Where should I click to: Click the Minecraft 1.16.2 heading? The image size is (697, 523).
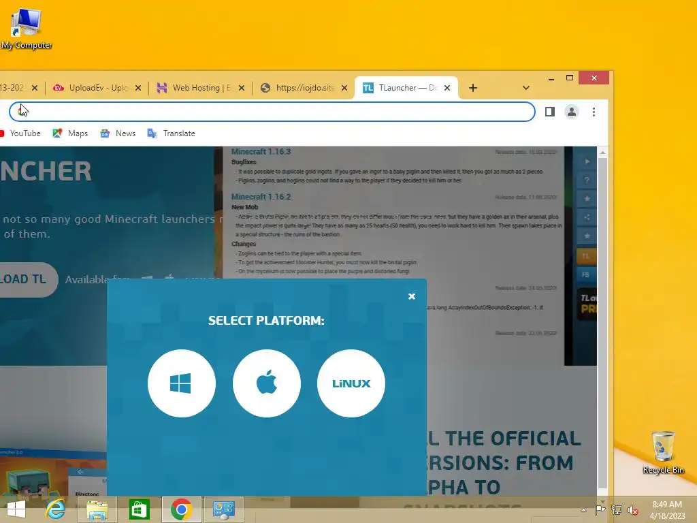[261, 197]
